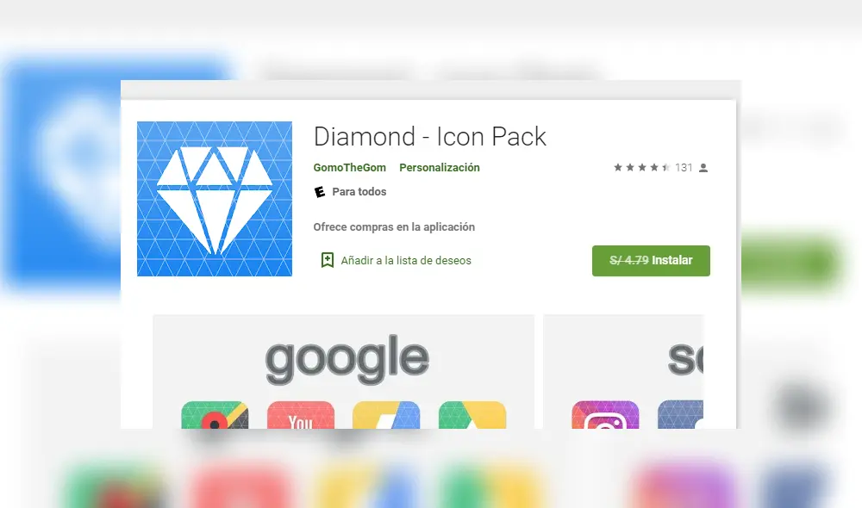Image resolution: width=862 pixels, height=508 pixels.
Task: Select Añadir a la lista de deseos
Action: coord(406,260)
